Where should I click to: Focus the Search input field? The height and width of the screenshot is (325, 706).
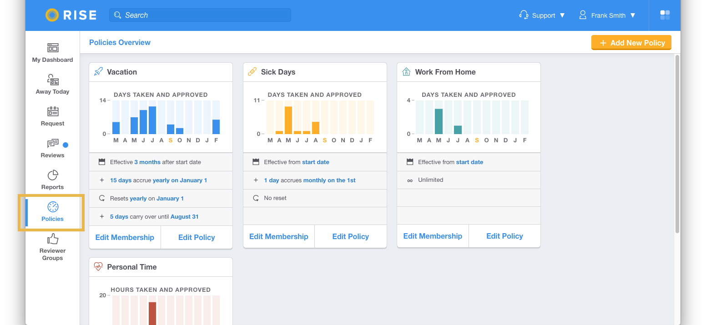[x=200, y=15]
